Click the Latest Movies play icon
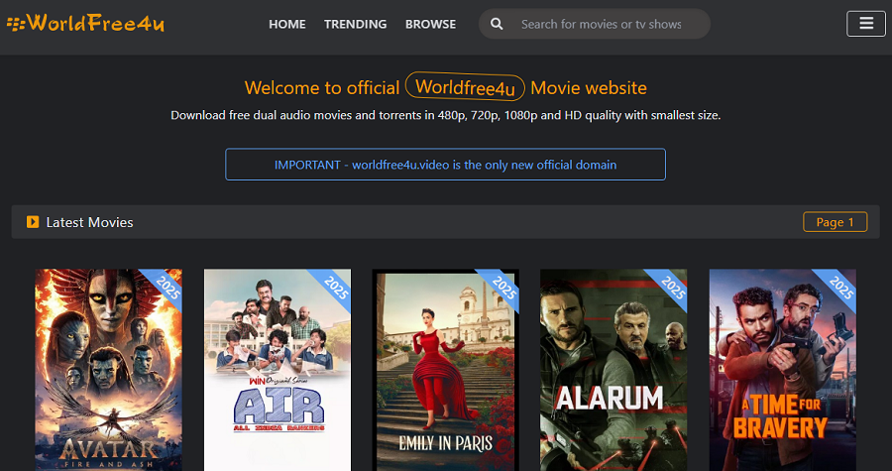Image resolution: width=892 pixels, height=471 pixels. pyautogui.click(x=33, y=222)
